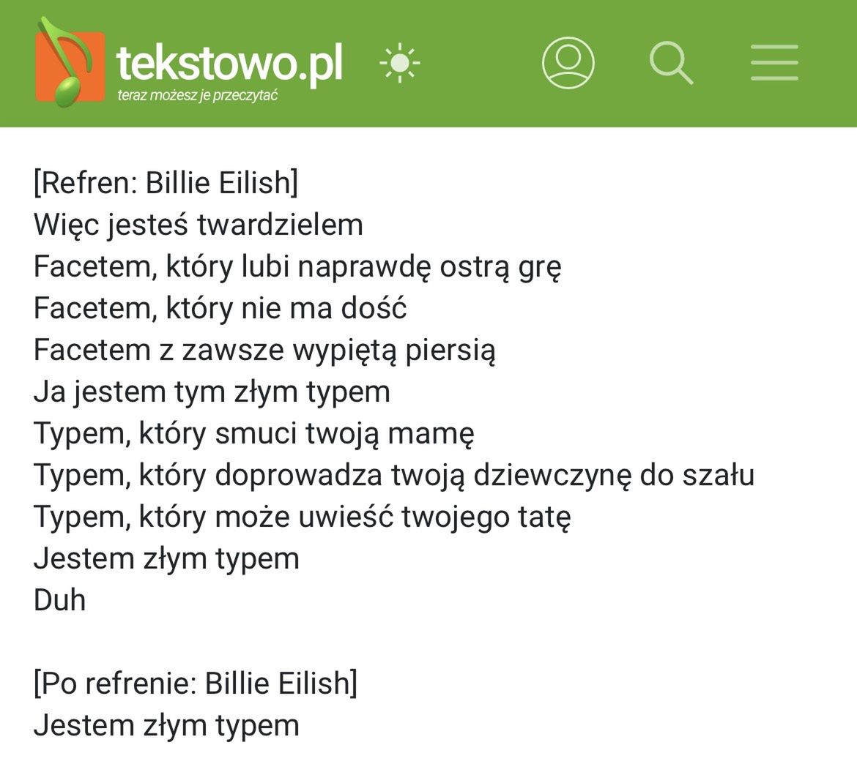
Task: Click the line "Typem, który smuci twoją mamę"
Action: tap(253, 433)
